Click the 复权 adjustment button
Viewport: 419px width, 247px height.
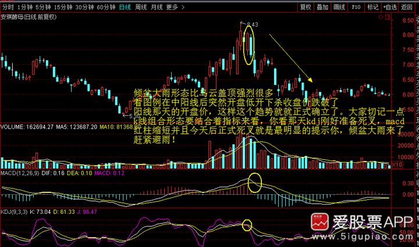(x=306, y=7)
